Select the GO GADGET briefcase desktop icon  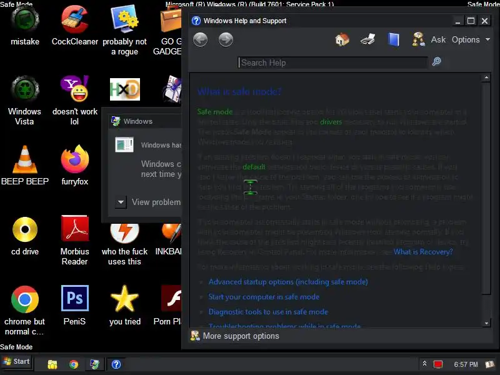click(x=169, y=30)
